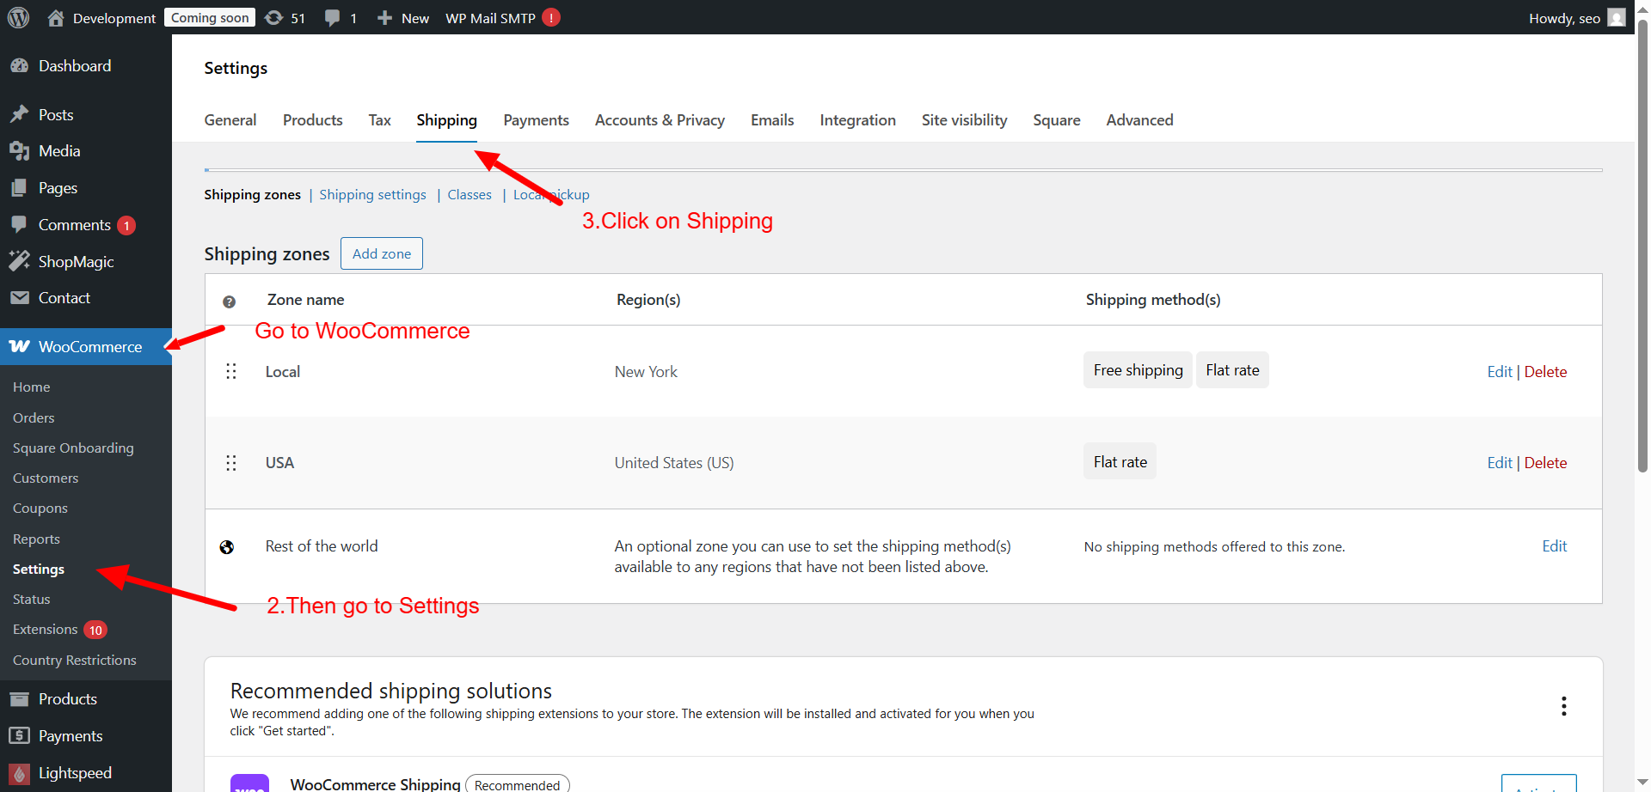The height and width of the screenshot is (792, 1651).
Task: Open the Development site home icon
Action: 56,17
